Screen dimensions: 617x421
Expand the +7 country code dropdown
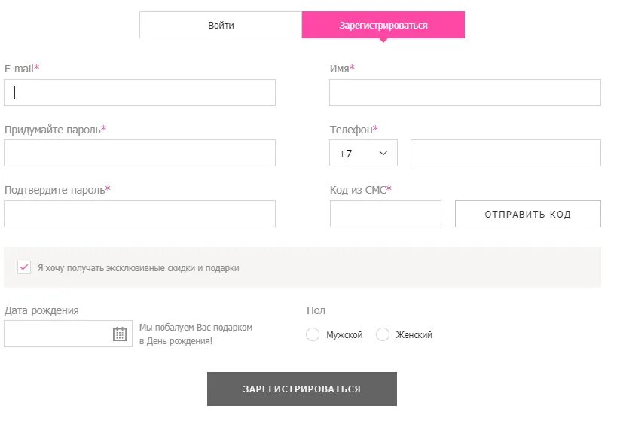pos(363,153)
